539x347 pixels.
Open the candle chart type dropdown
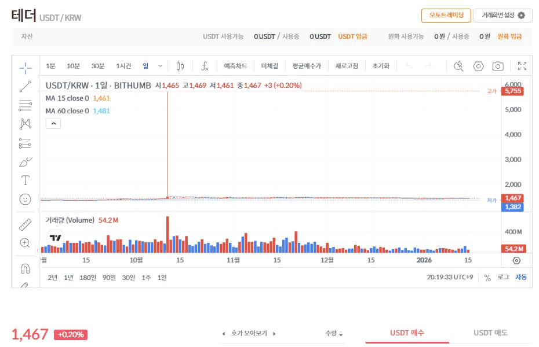pos(180,66)
